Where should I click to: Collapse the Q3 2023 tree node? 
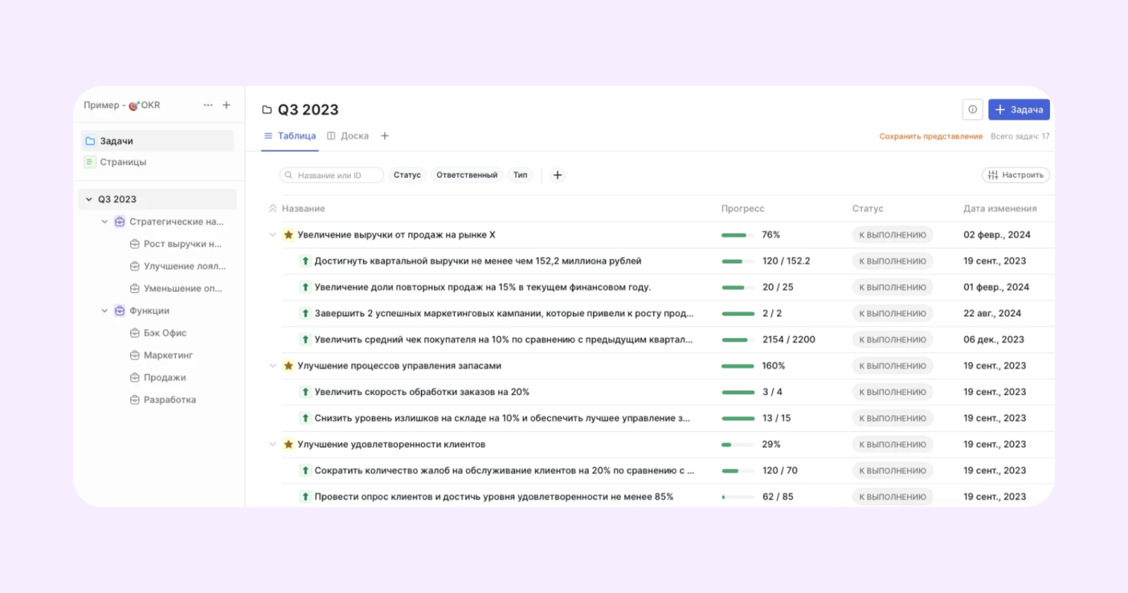(x=90, y=199)
